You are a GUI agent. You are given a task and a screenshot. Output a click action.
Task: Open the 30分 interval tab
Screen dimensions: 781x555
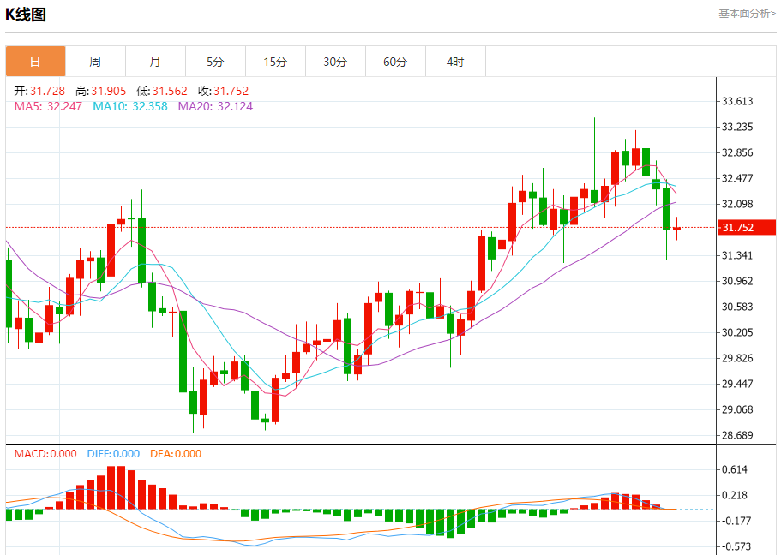335,62
